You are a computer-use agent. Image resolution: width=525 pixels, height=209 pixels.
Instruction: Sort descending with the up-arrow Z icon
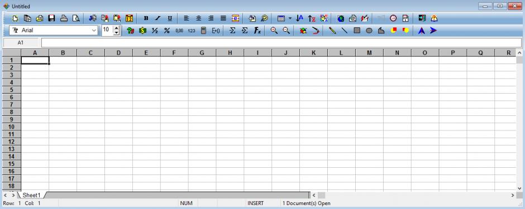point(312,18)
